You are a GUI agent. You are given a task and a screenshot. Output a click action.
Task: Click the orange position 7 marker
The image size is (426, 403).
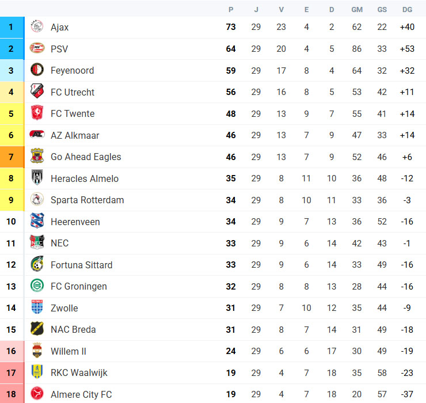coord(12,157)
